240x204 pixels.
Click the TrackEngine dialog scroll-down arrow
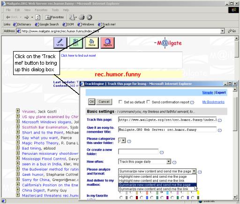[235, 197]
